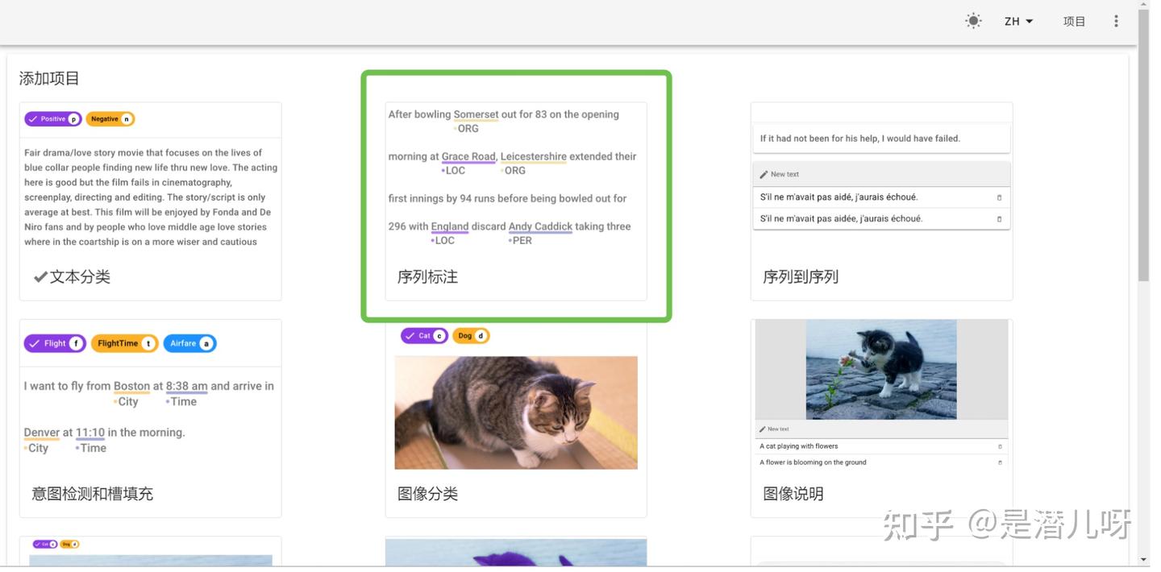Click the New text pencil icon on image captioning card

pyautogui.click(x=762, y=429)
